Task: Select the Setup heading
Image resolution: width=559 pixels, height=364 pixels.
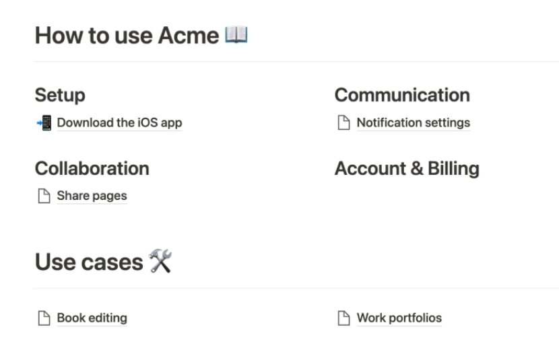Action: (60, 96)
